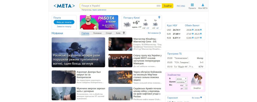257x102 pixels.
Task: Click the current weather cloud icon
Action: [127, 24]
